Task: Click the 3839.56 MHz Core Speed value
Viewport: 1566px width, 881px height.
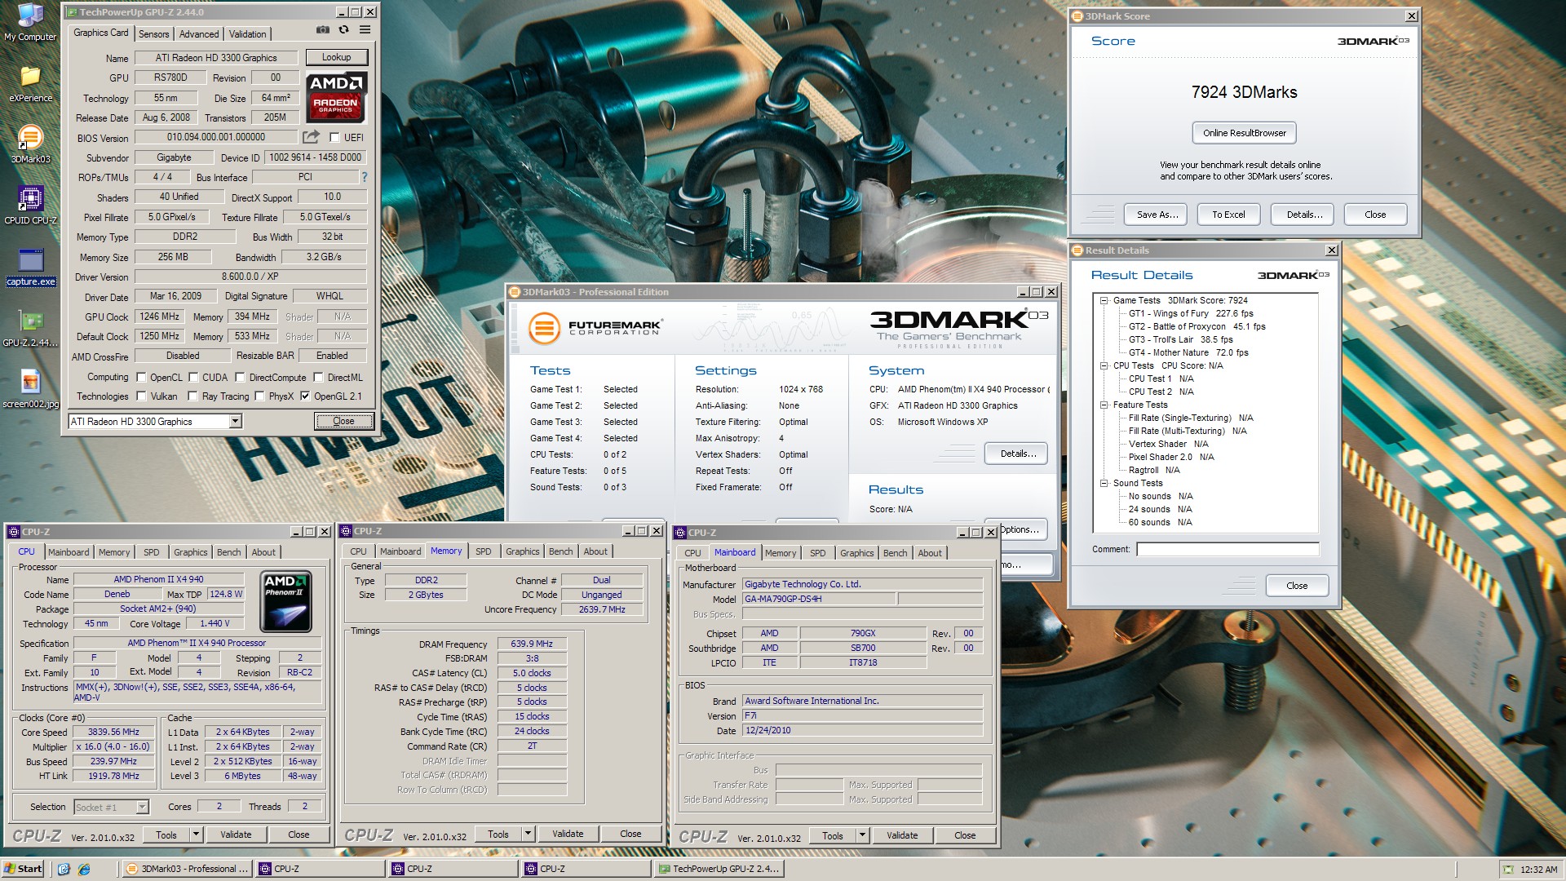Action: coord(114,733)
